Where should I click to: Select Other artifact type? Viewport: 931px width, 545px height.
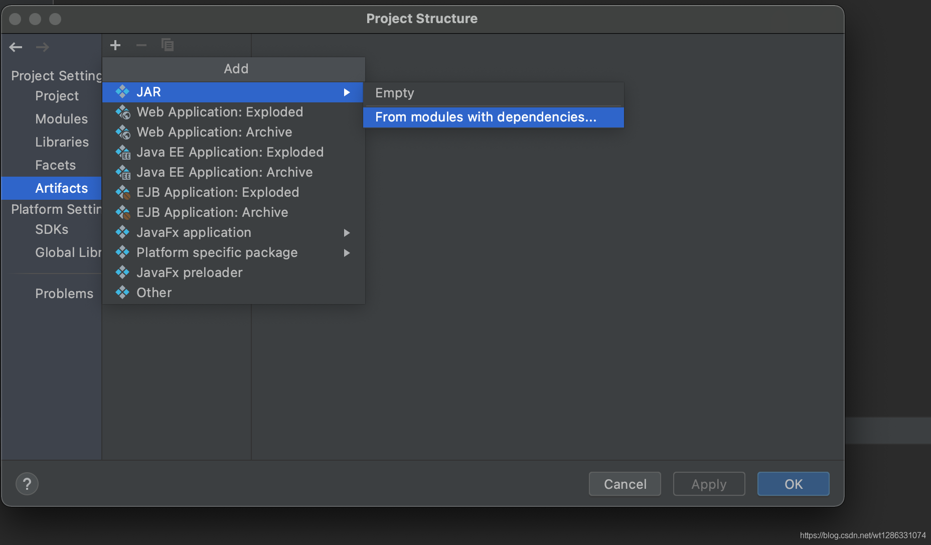coord(154,293)
